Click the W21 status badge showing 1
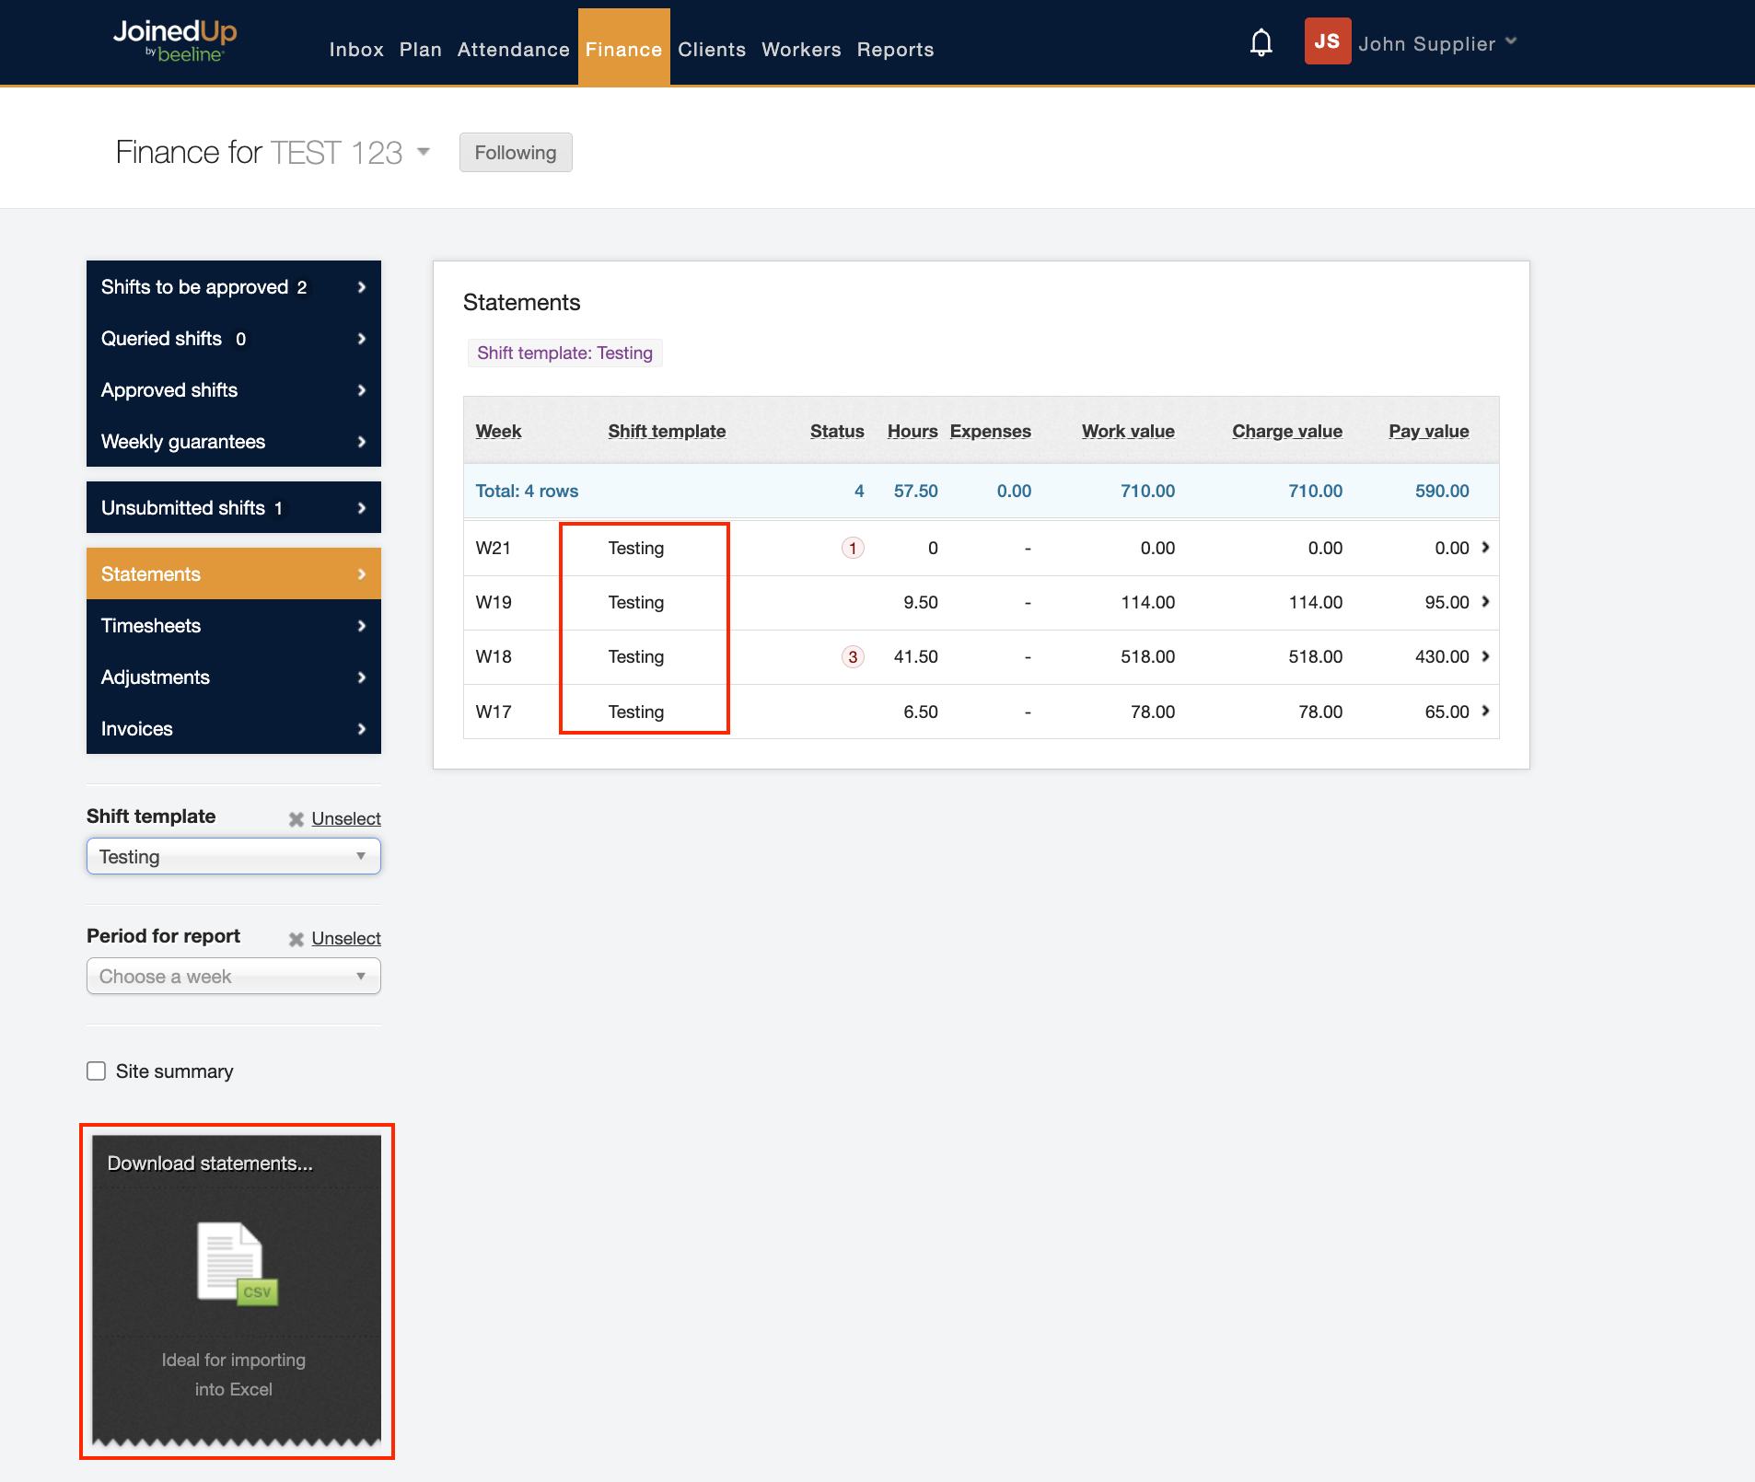Image resolution: width=1755 pixels, height=1482 pixels. [853, 549]
